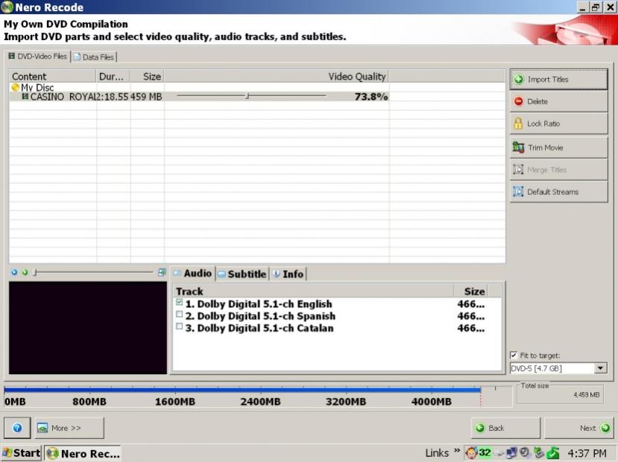This screenshot has height=462, width=618.
Task: Open the DVD-5 target size dropdown
Action: pos(600,368)
